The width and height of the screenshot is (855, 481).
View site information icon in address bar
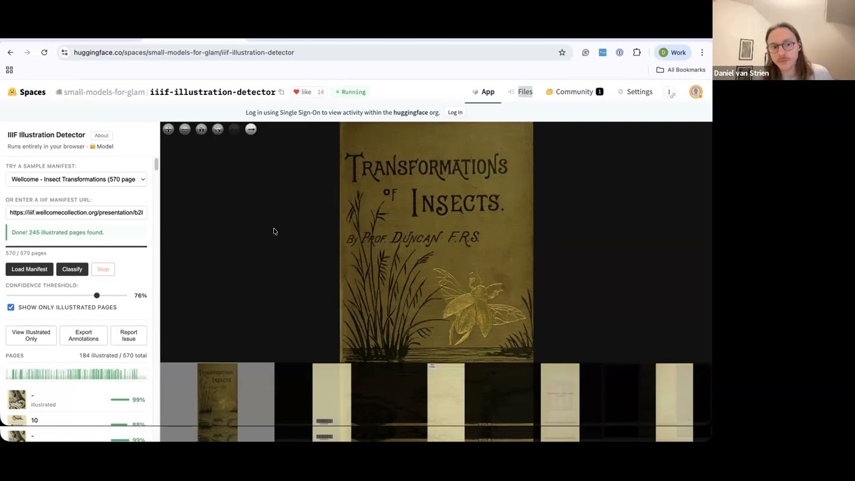(x=64, y=52)
